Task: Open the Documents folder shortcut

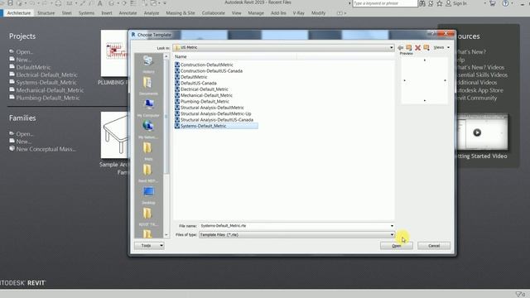Action: click(x=148, y=85)
